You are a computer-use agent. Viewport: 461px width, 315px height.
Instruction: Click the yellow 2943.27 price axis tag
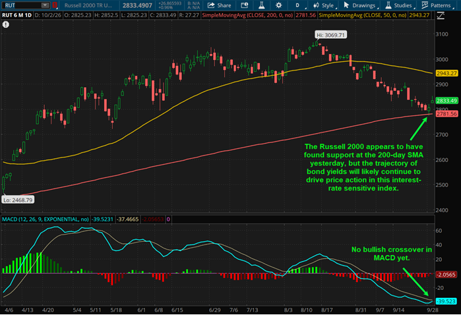pyautogui.click(x=446, y=73)
